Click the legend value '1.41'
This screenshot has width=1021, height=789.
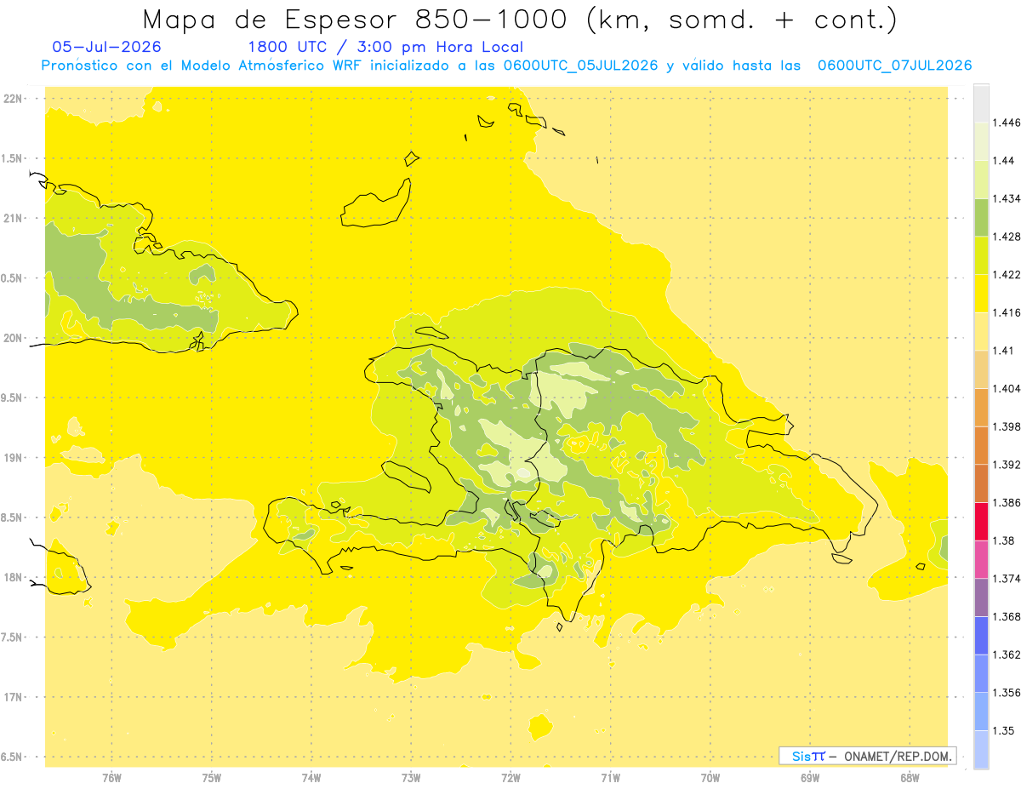tap(1005, 351)
